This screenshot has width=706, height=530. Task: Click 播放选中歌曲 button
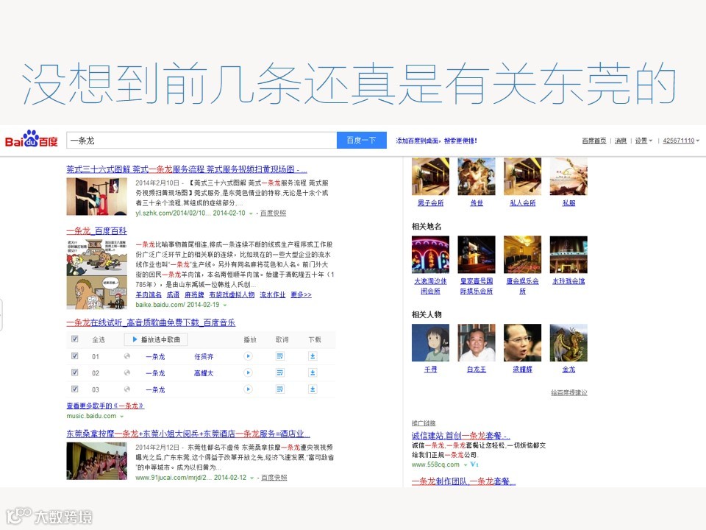pos(156,339)
